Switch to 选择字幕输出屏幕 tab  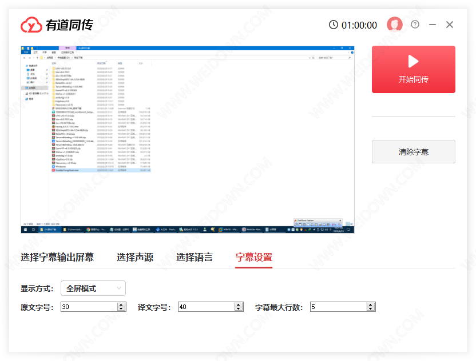click(57, 258)
